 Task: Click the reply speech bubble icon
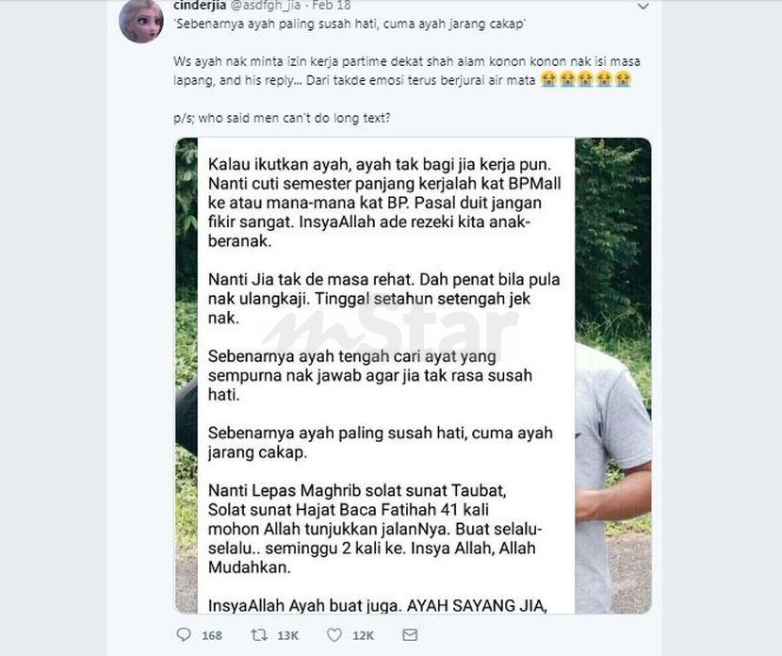(x=184, y=634)
